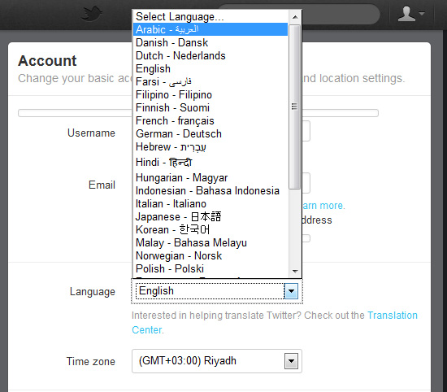Click the Language field label
Viewport: 447px width, 392px height.
[x=93, y=292]
